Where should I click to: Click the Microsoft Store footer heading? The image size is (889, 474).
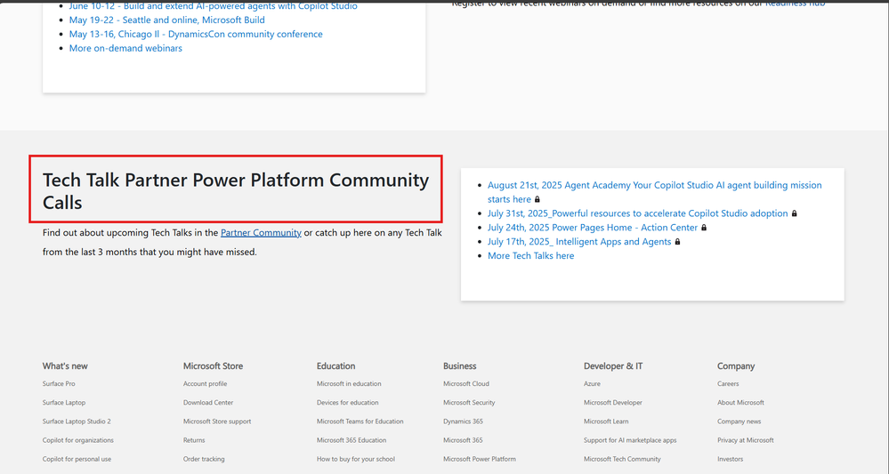[213, 366]
